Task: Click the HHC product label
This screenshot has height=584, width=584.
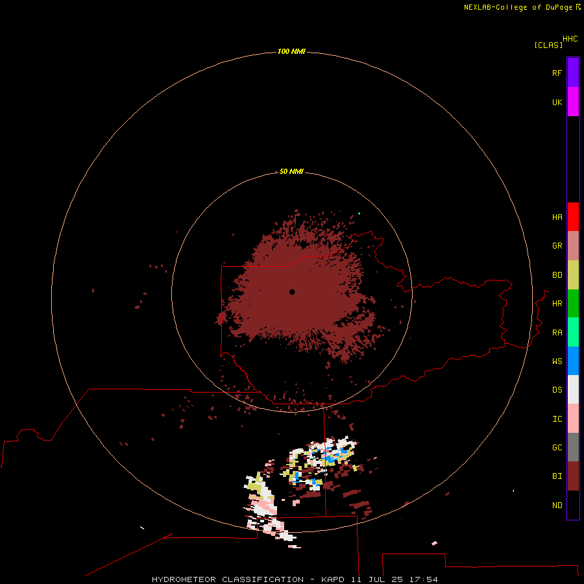Action: click(570, 39)
